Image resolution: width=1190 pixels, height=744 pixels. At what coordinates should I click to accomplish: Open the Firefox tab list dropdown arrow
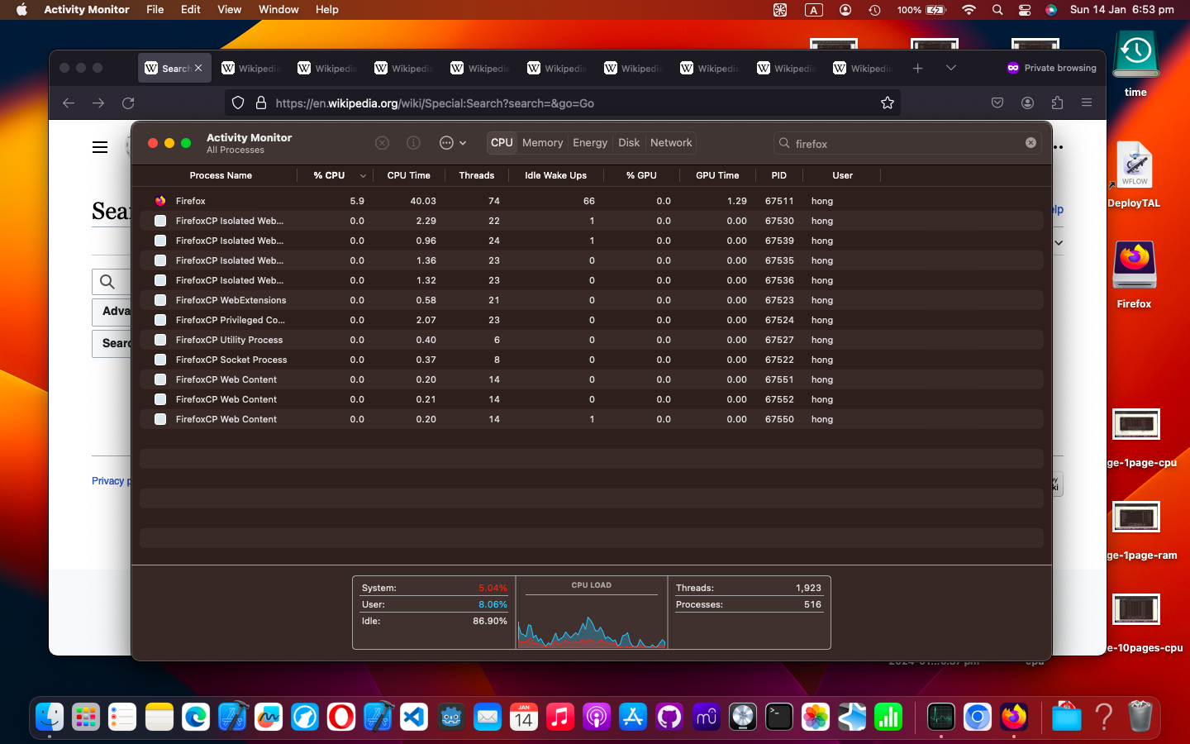(x=950, y=68)
